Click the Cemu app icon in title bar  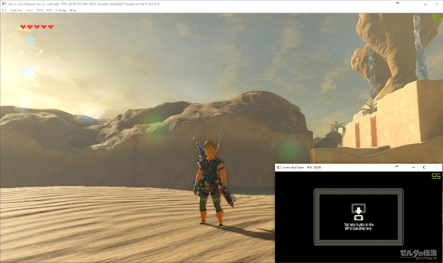click(x=3, y=4)
